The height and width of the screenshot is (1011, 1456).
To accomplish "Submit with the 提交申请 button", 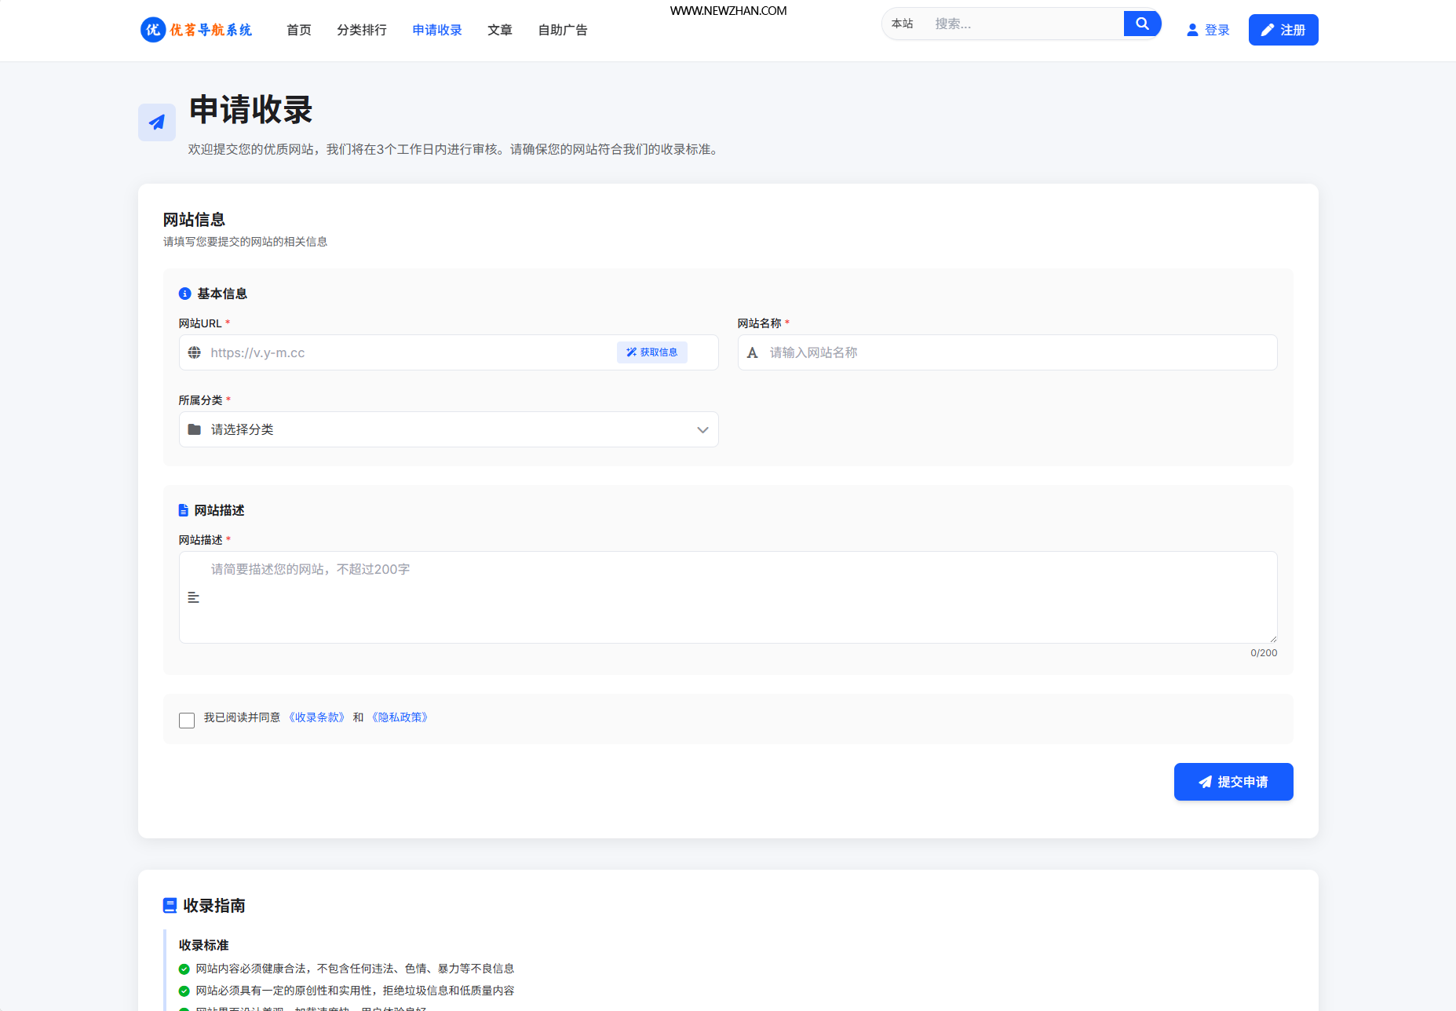I will pos(1234,782).
